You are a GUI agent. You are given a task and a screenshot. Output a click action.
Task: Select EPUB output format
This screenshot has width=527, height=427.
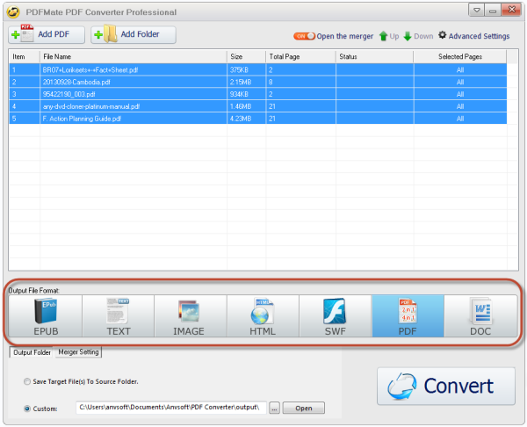46,316
